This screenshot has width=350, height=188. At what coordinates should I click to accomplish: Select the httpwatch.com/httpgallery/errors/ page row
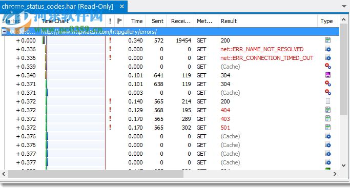pos(170,32)
